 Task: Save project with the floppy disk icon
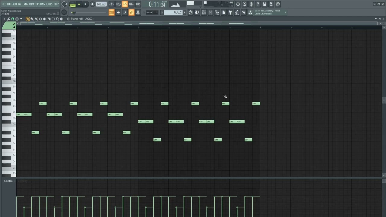[264, 4]
